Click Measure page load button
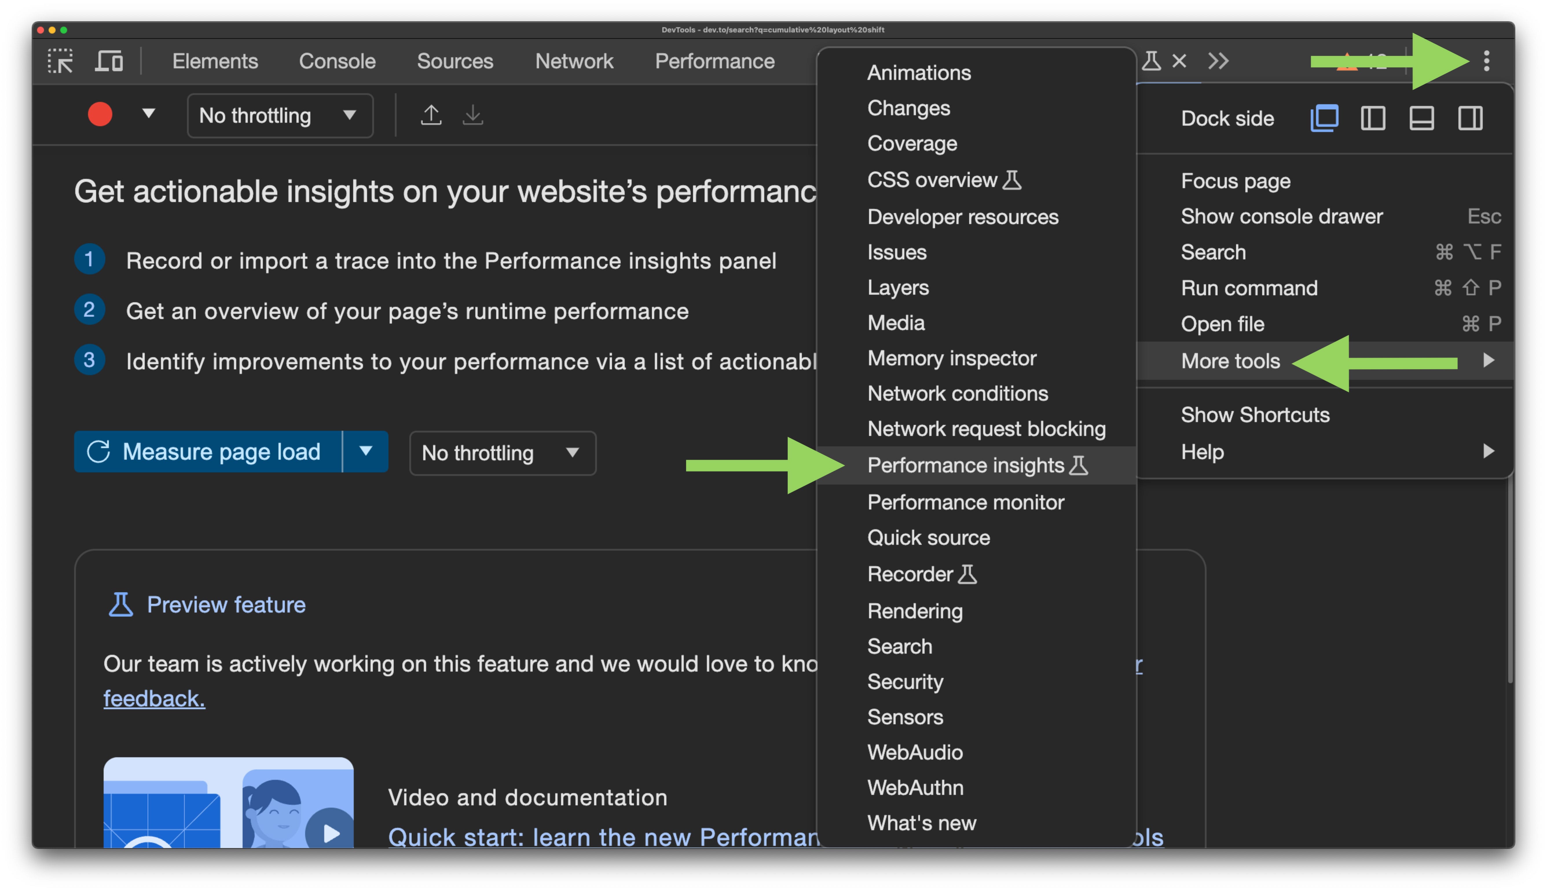1547x891 pixels. [x=208, y=452]
